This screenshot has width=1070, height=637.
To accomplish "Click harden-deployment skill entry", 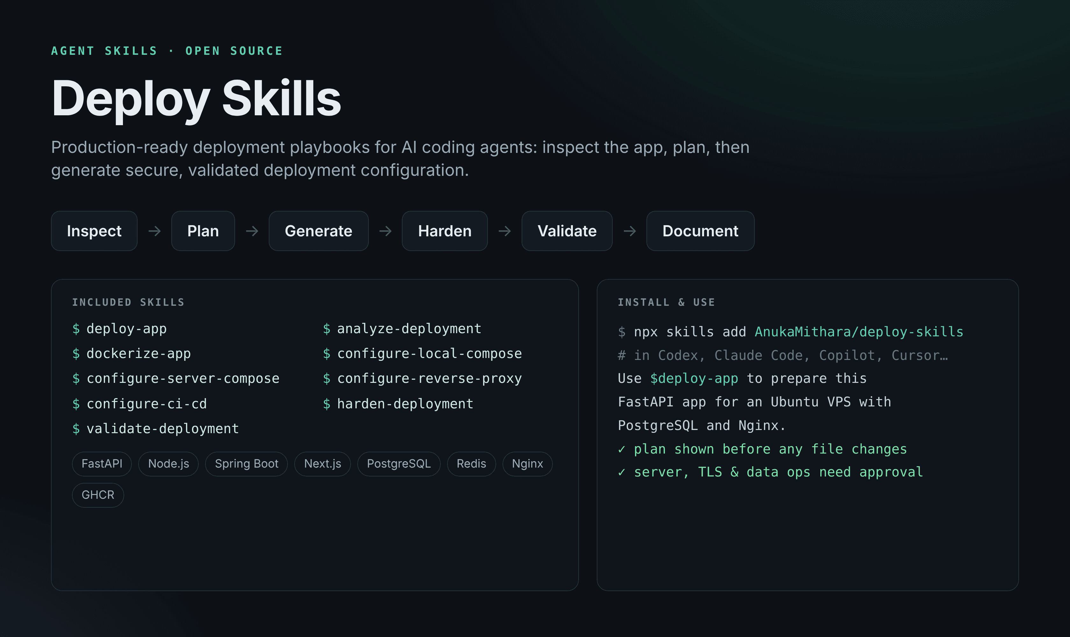I will [x=398, y=404].
